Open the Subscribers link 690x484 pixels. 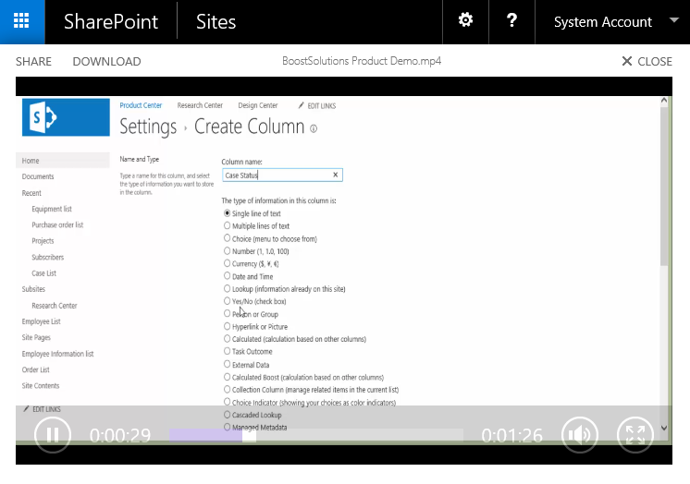(47, 257)
